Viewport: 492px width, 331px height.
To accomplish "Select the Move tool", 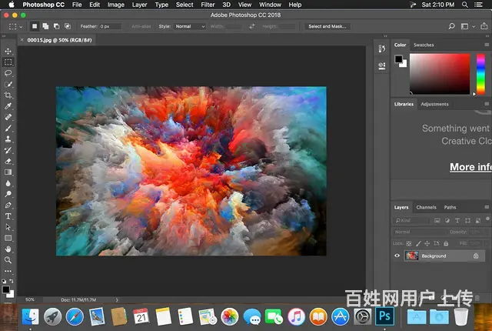I will pos(8,51).
